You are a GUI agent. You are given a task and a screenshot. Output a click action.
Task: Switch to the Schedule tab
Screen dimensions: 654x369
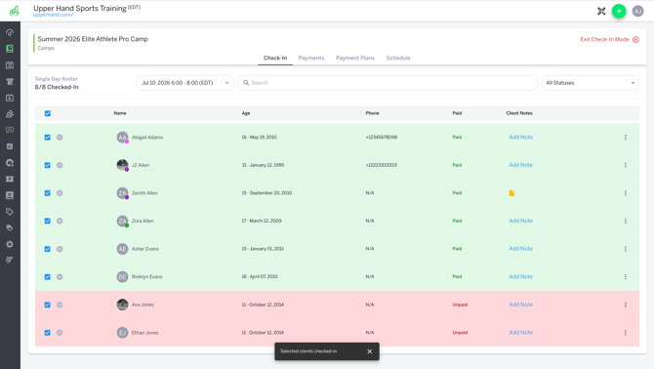(398, 58)
